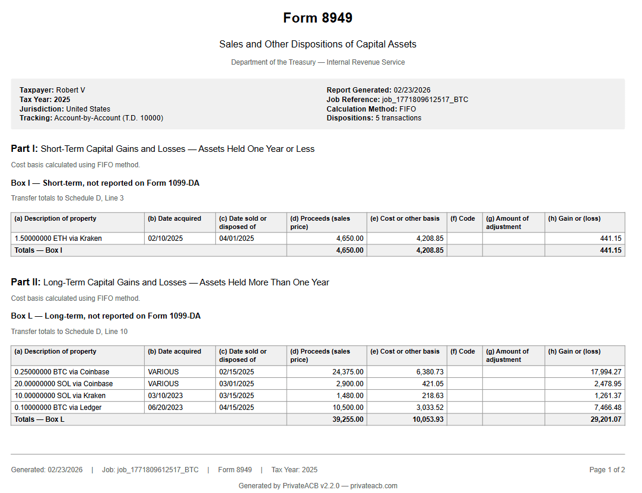
Task: Select the taxpayer name Robert V
Action: pyautogui.click(x=71, y=90)
